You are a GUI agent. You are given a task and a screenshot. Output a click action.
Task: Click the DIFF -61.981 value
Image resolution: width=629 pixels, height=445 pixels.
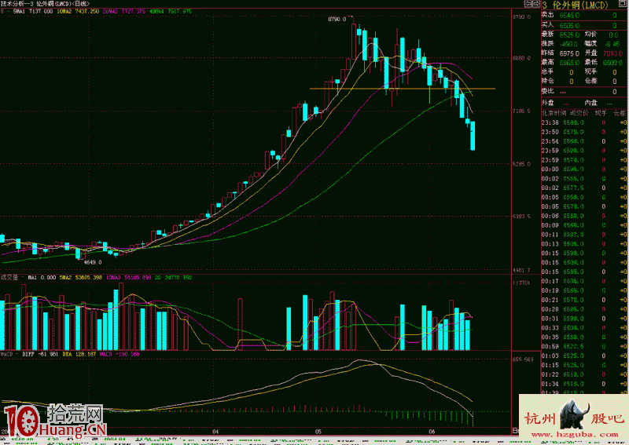(41, 354)
